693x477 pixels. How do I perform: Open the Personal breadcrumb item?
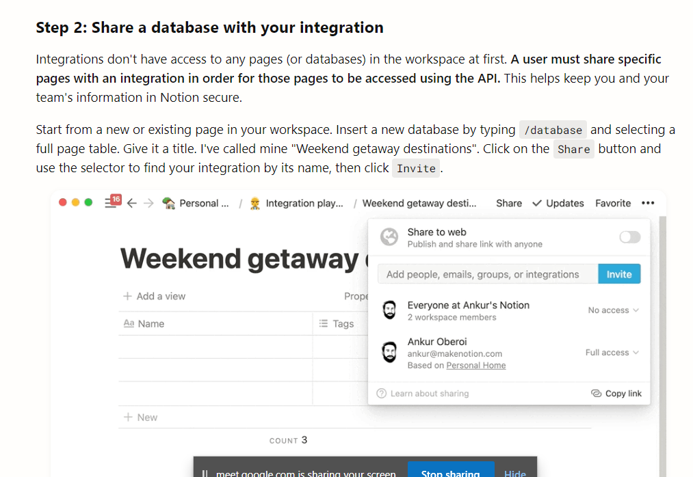click(196, 203)
